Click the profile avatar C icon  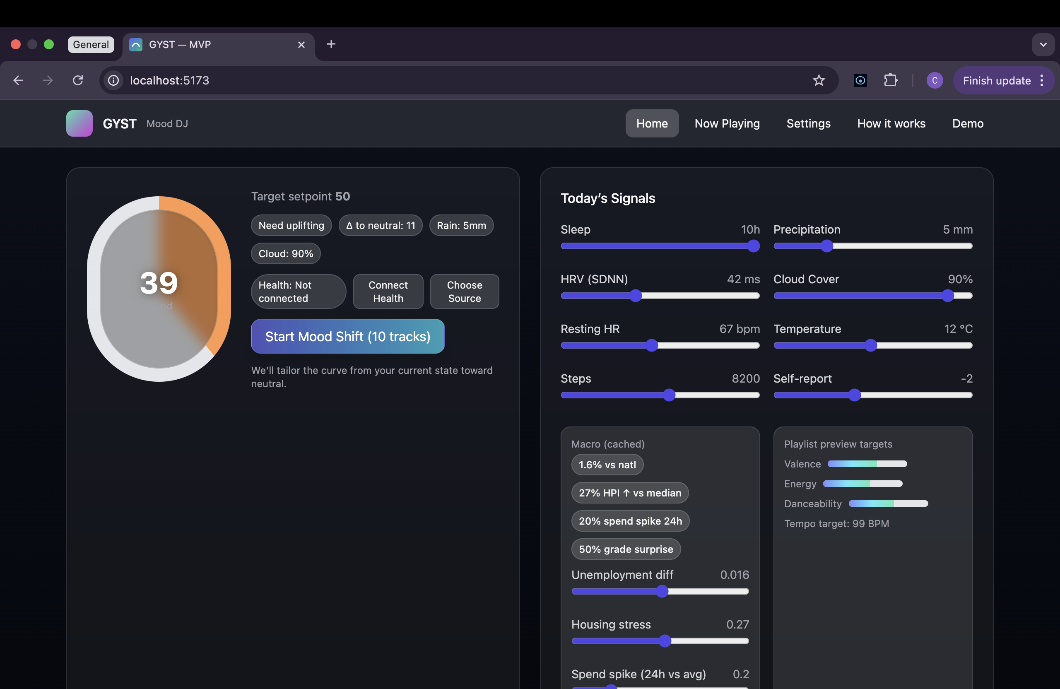[935, 80]
